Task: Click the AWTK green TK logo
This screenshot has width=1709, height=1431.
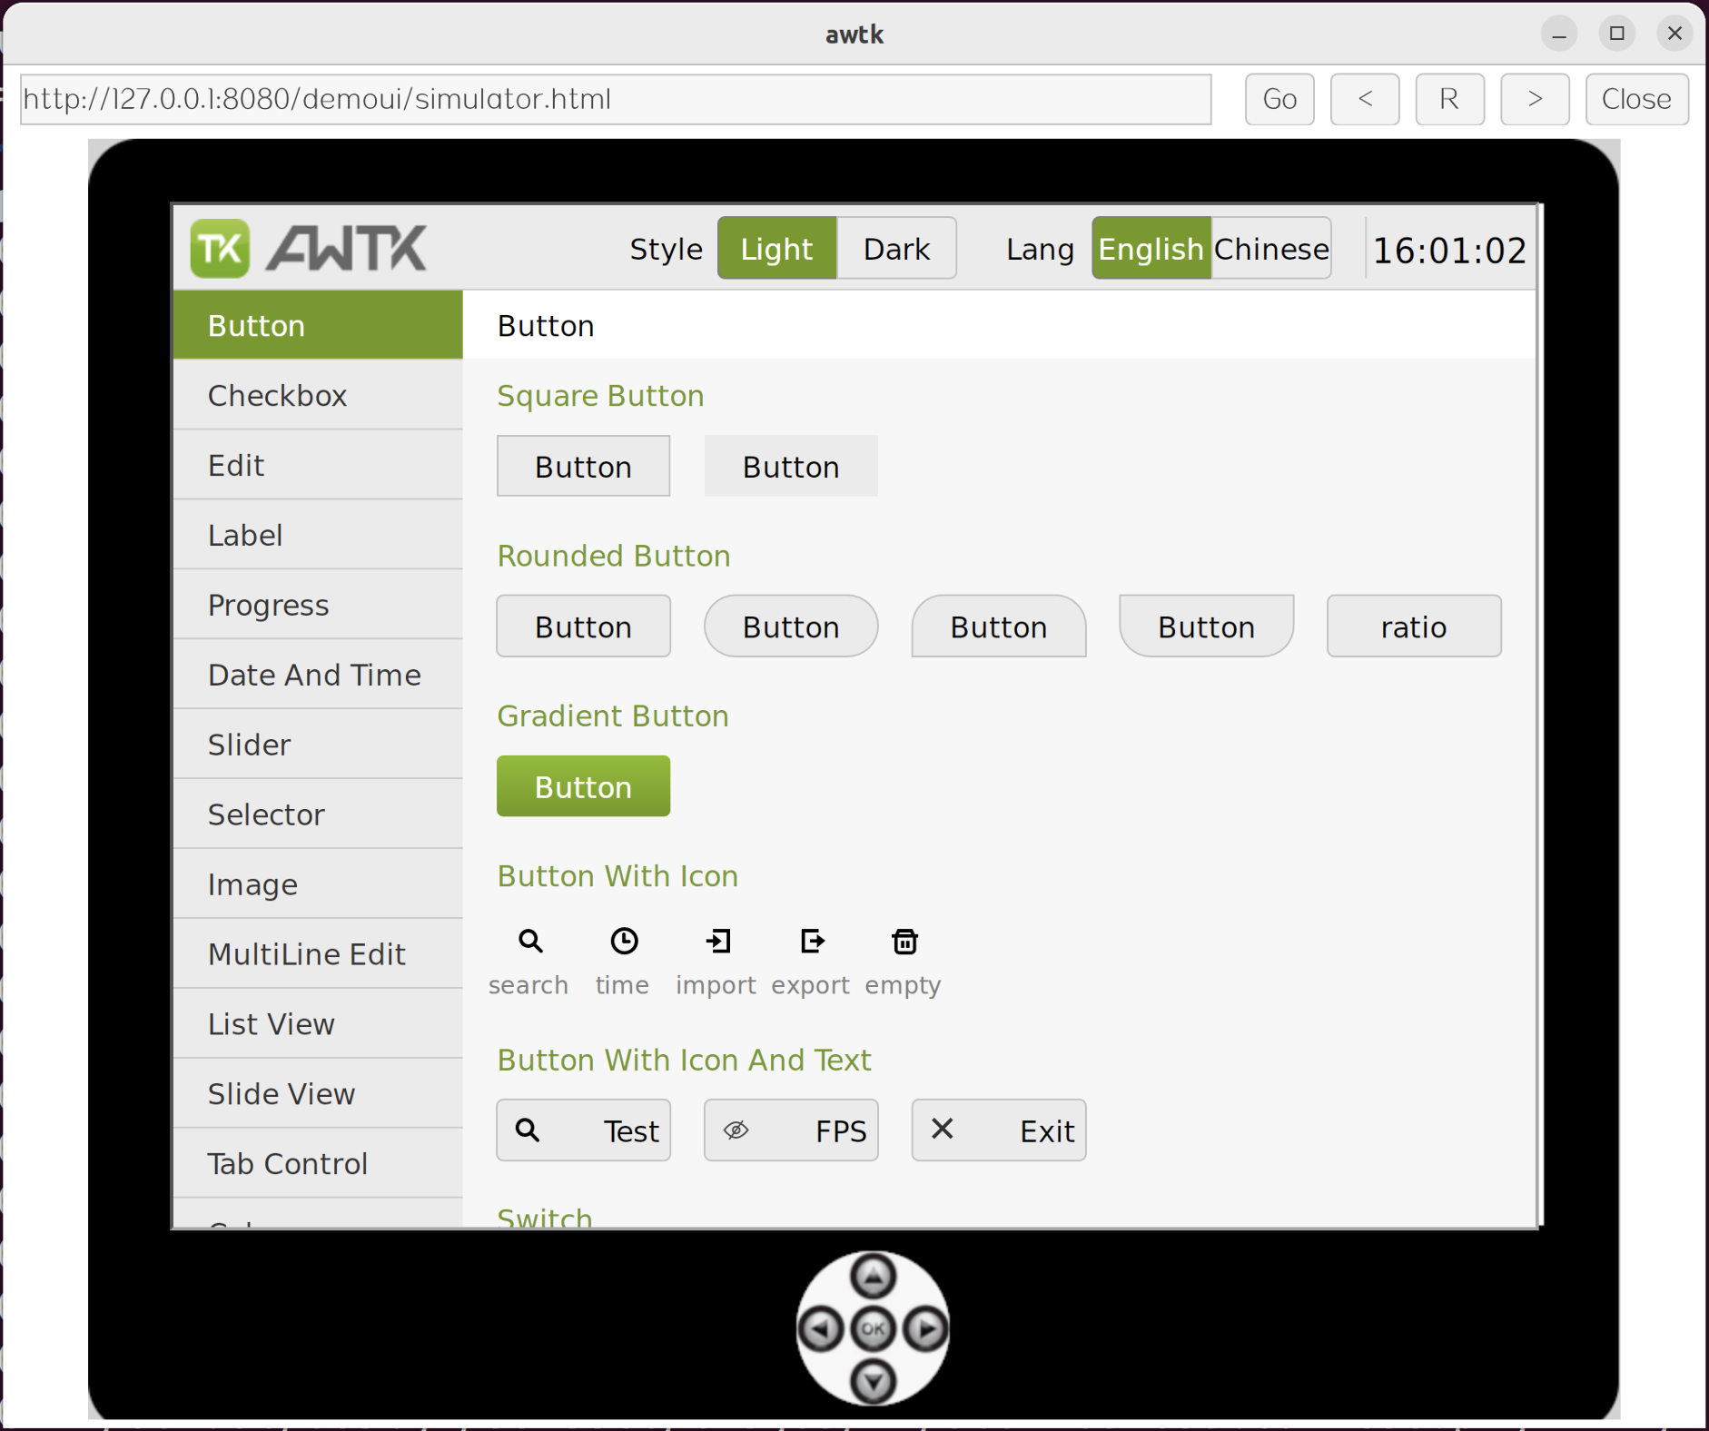Action: tap(220, 249)
